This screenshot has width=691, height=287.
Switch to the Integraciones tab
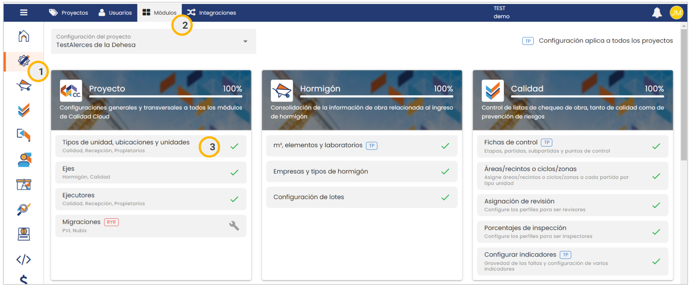pos(212,13)
